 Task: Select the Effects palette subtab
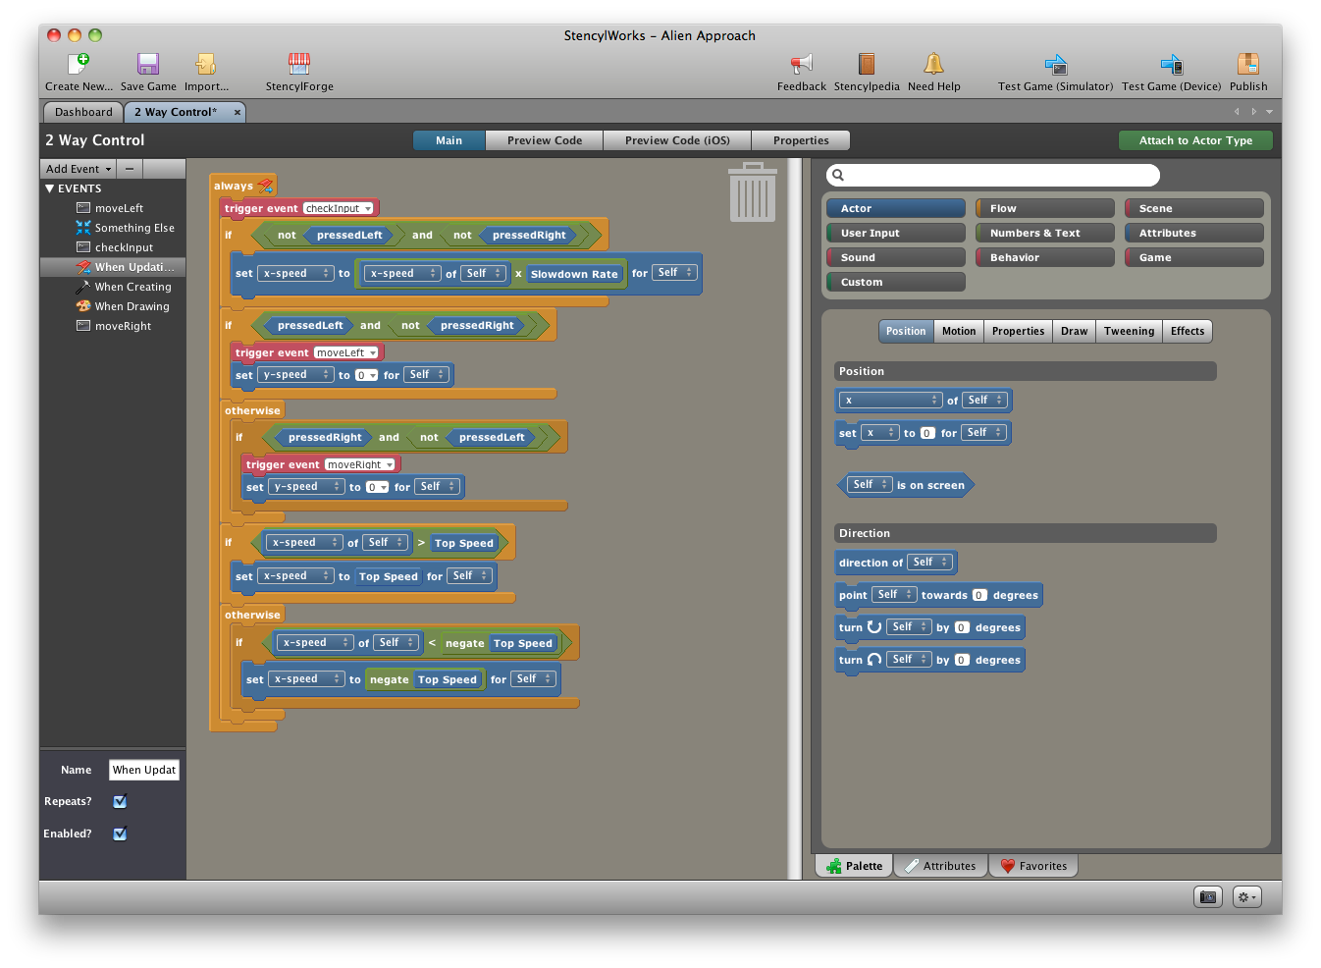coord(1188,331)
